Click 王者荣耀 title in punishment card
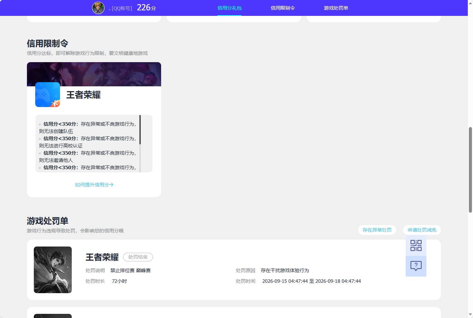Viewport: 473px width, 318px height. coord(102,257)
